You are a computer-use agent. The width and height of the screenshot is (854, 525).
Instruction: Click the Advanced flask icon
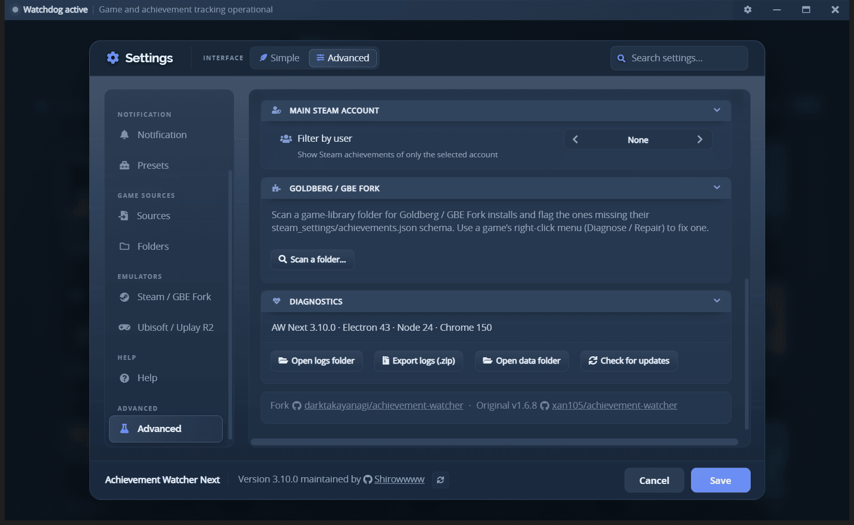[124, 428]
